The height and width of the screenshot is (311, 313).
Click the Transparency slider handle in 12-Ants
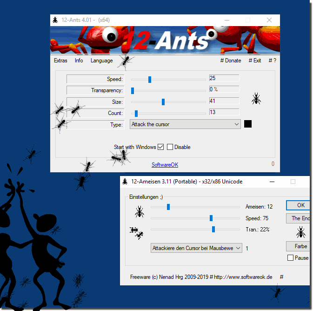[x=133, y=90]
